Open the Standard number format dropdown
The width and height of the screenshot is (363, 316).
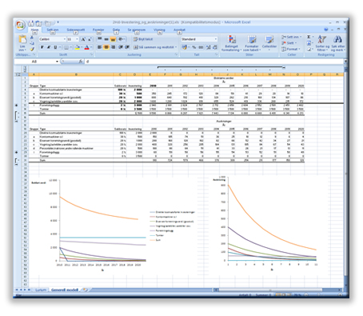(x=199, y=39)
